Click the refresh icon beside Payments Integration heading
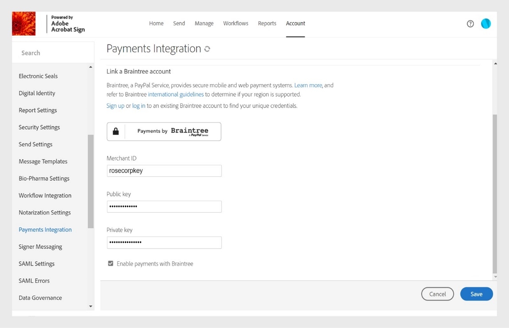509x328 pixels. point(207,49)
